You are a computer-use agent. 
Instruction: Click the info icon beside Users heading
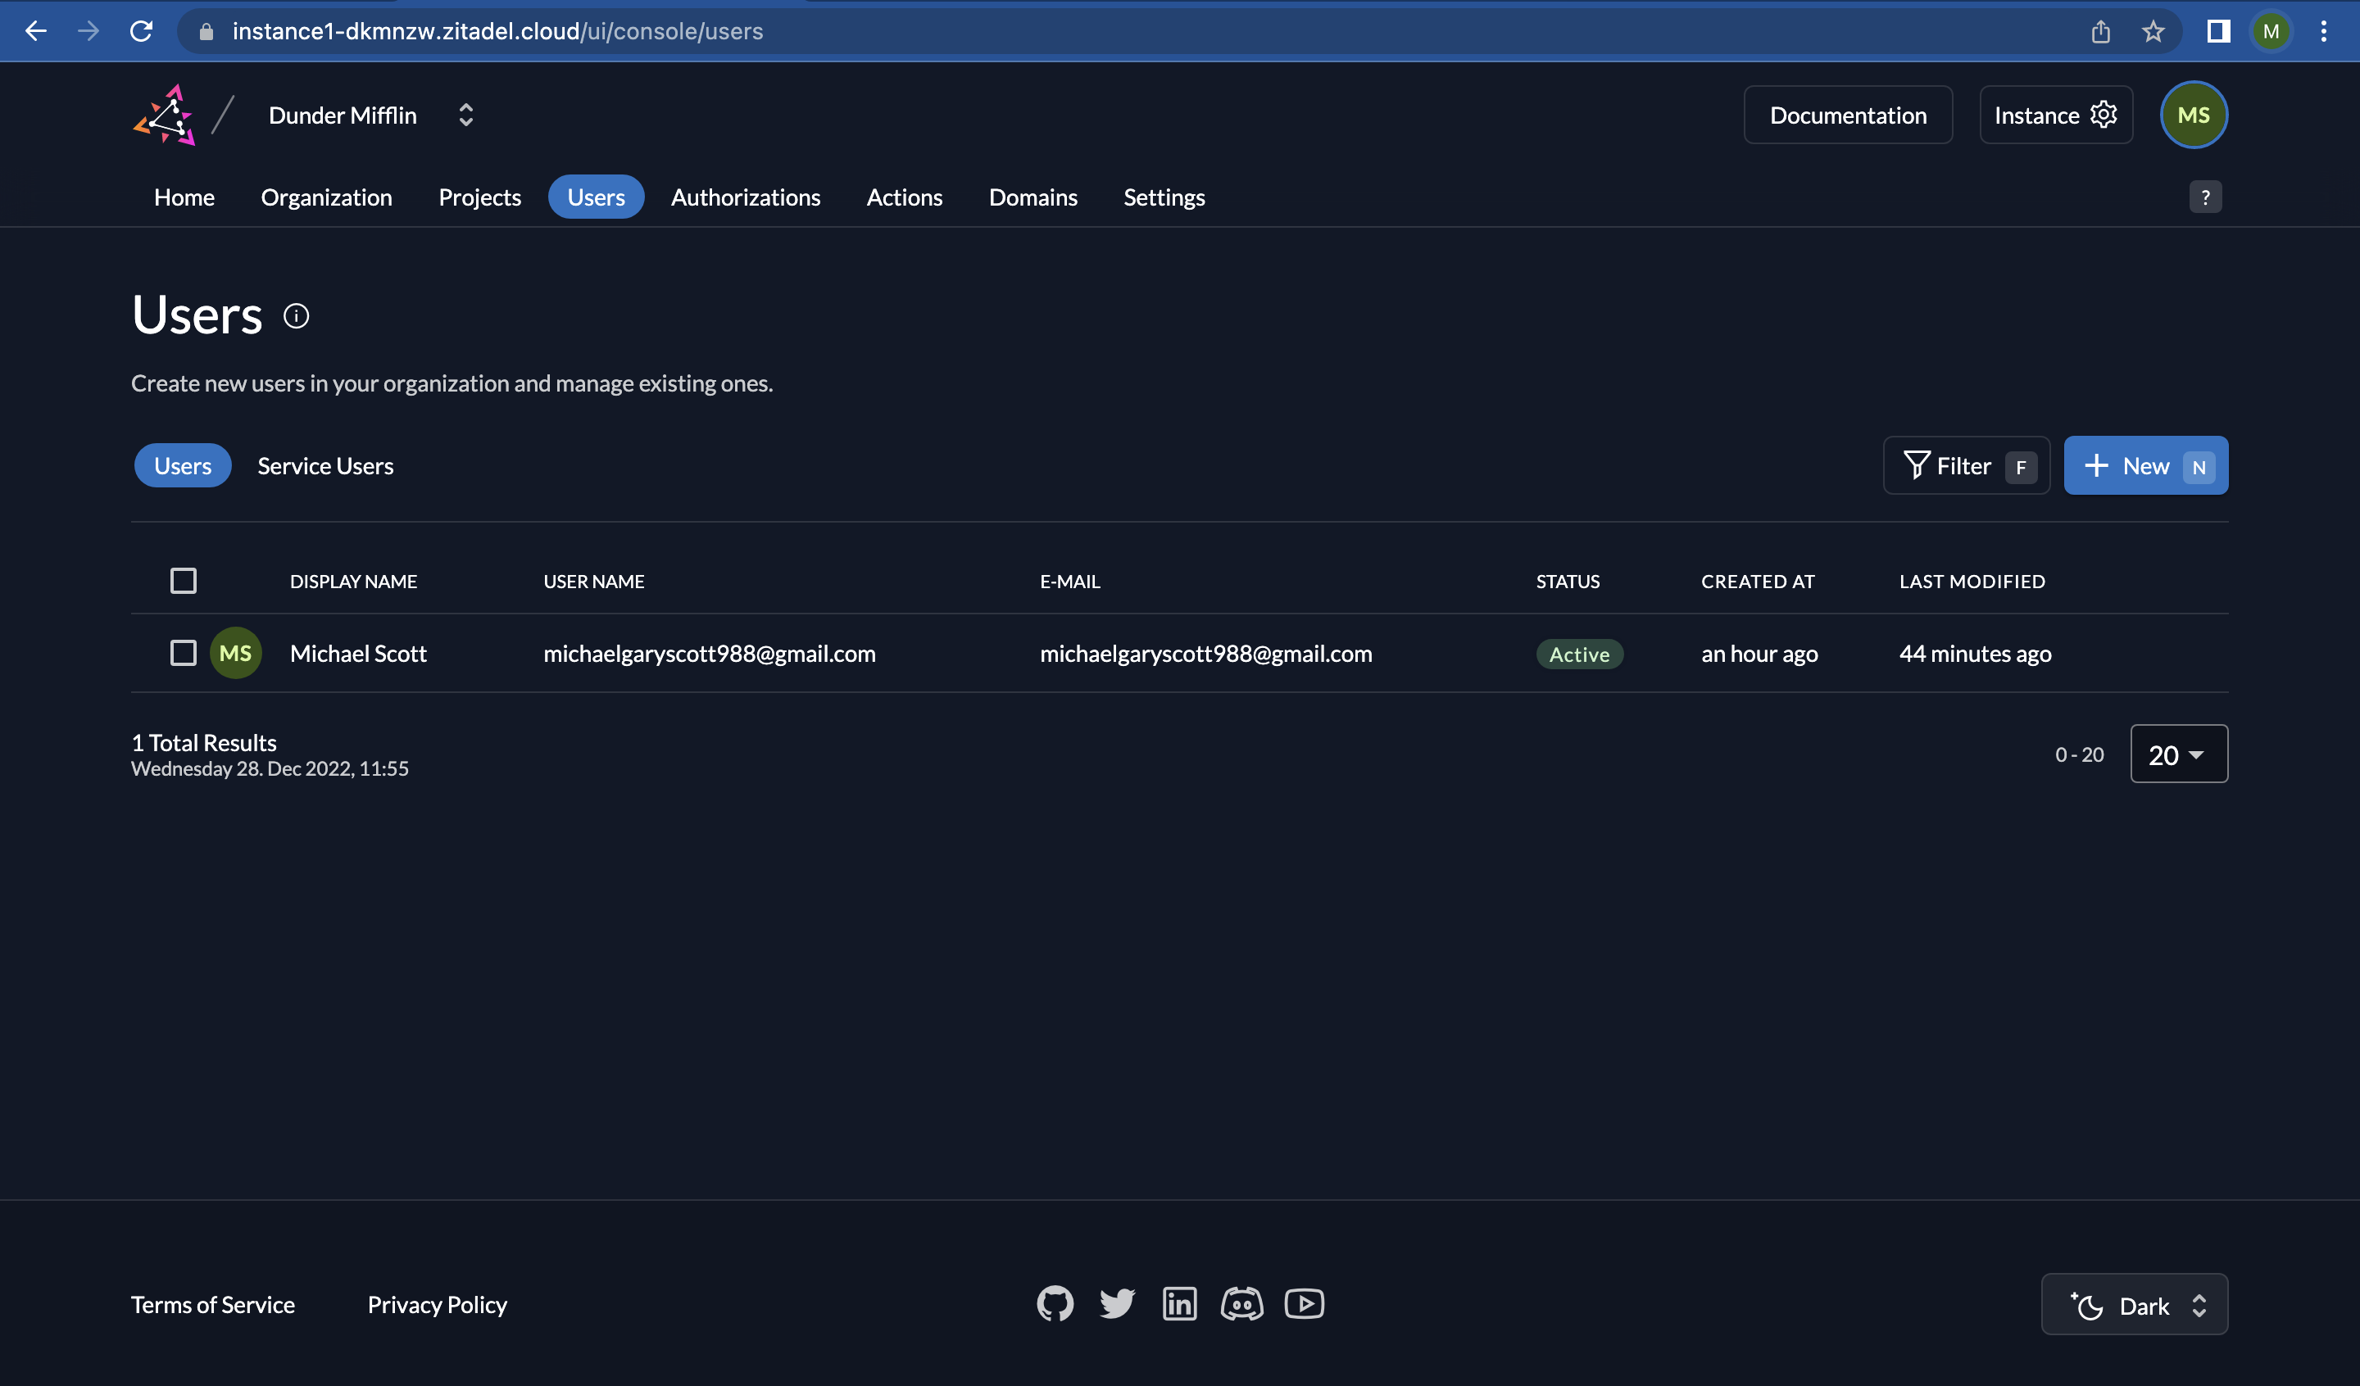click(x=296, y=316)
